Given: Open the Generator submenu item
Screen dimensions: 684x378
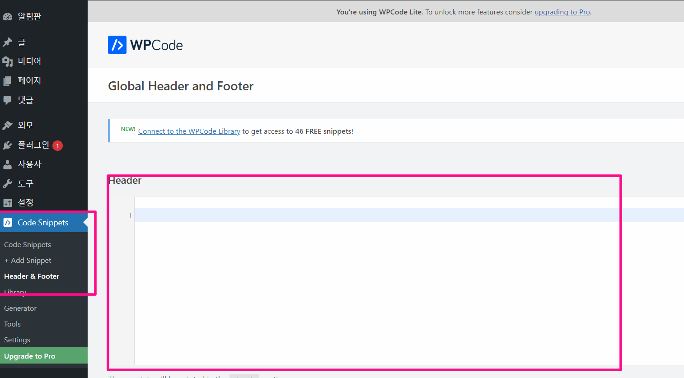Looking at the screenshot, I should tap(20, 308).
